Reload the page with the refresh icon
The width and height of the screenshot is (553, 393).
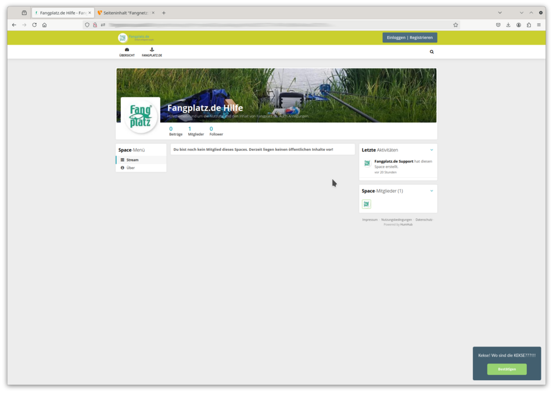[34, 25]
